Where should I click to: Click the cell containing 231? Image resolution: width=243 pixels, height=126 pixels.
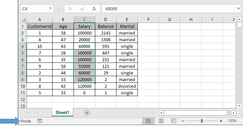coord(106,60)
